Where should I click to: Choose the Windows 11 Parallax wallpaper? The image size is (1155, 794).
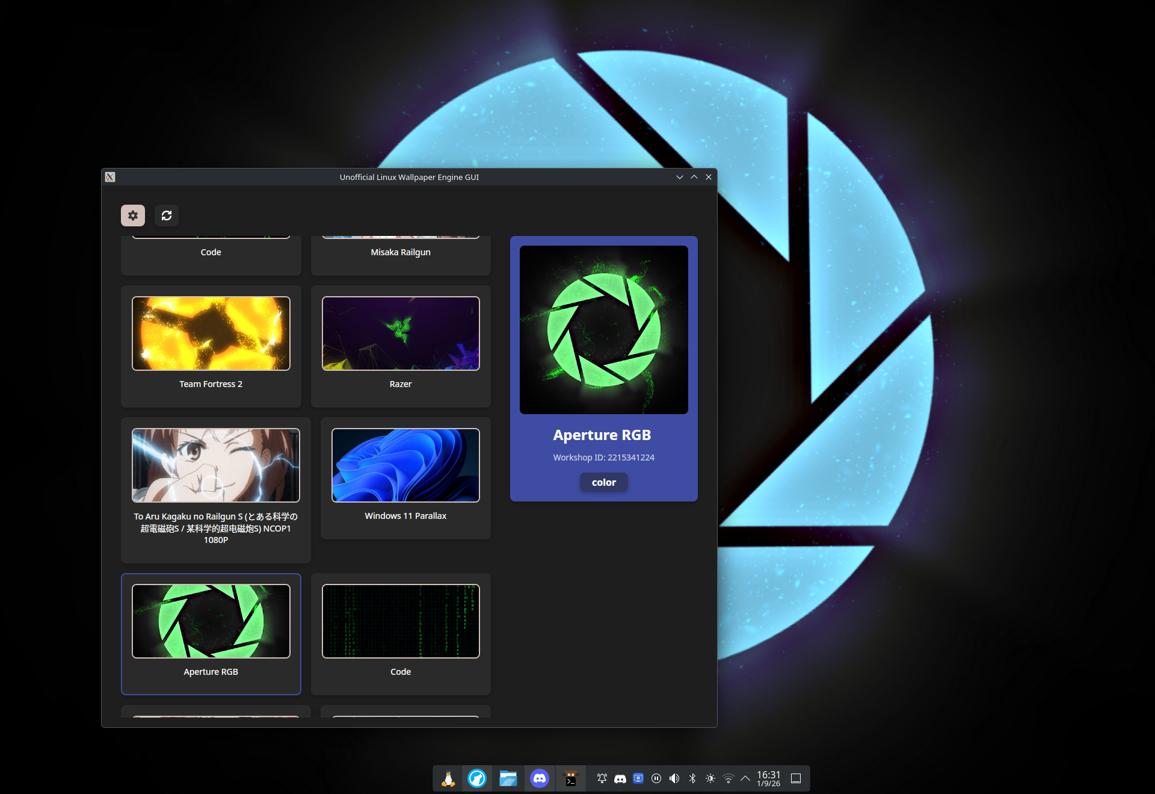pyautogui.click(x=405, y=465)
